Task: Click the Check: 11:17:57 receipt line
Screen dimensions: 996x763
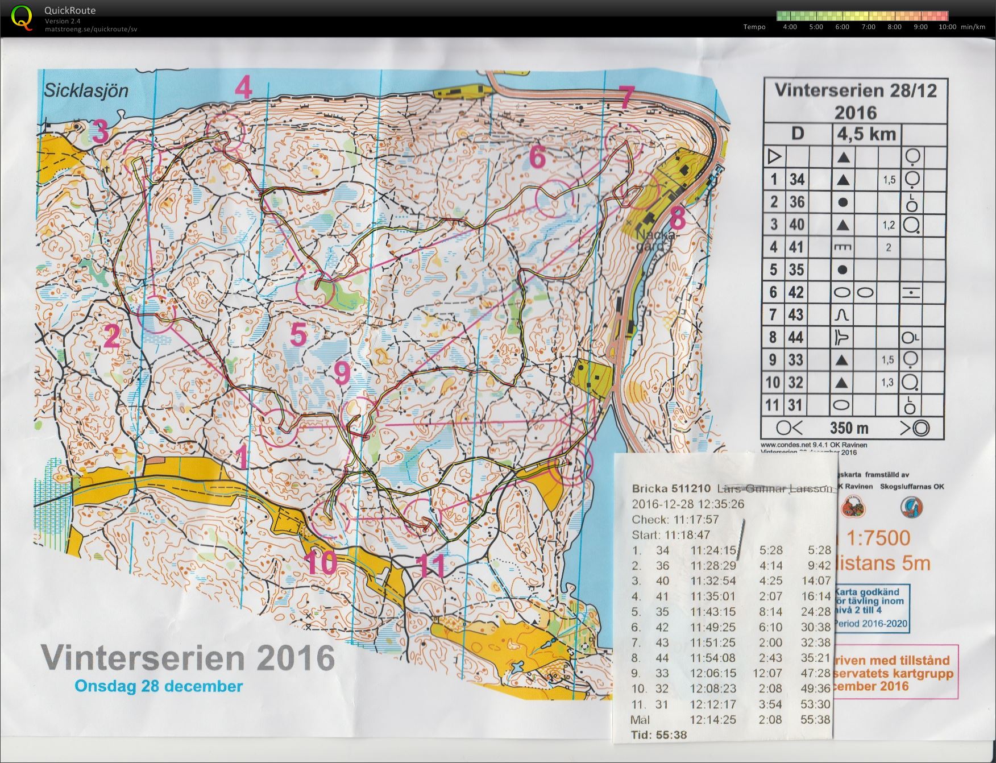Action: pyautogui.click(x=675, y=519)
